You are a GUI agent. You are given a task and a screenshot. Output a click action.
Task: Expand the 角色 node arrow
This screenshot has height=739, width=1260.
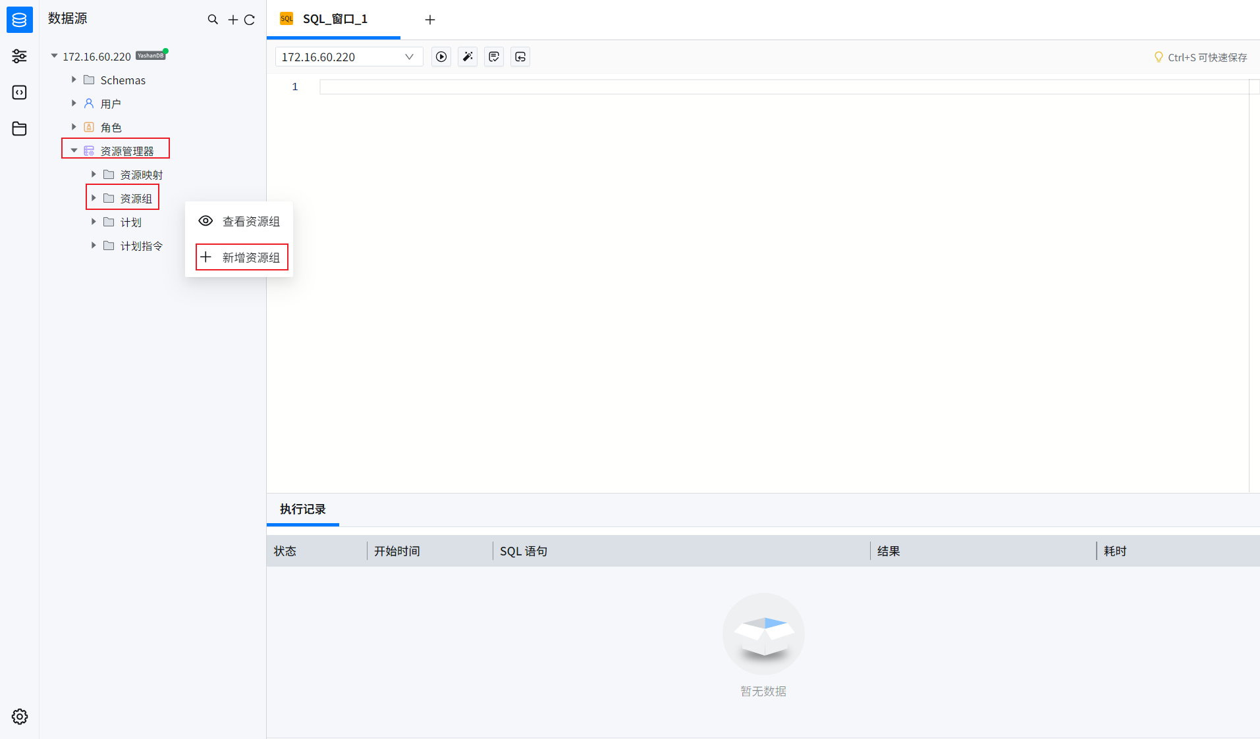tap(74, 127)
